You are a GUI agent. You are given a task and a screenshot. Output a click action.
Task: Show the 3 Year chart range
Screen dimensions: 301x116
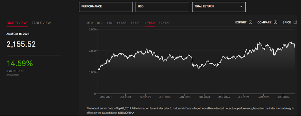pos(135,23)
